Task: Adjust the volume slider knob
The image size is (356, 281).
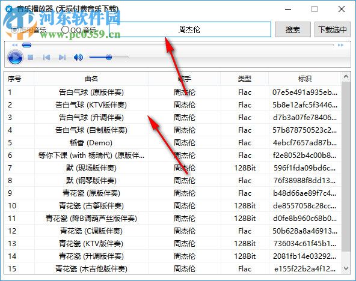Action: pos(109,57)
